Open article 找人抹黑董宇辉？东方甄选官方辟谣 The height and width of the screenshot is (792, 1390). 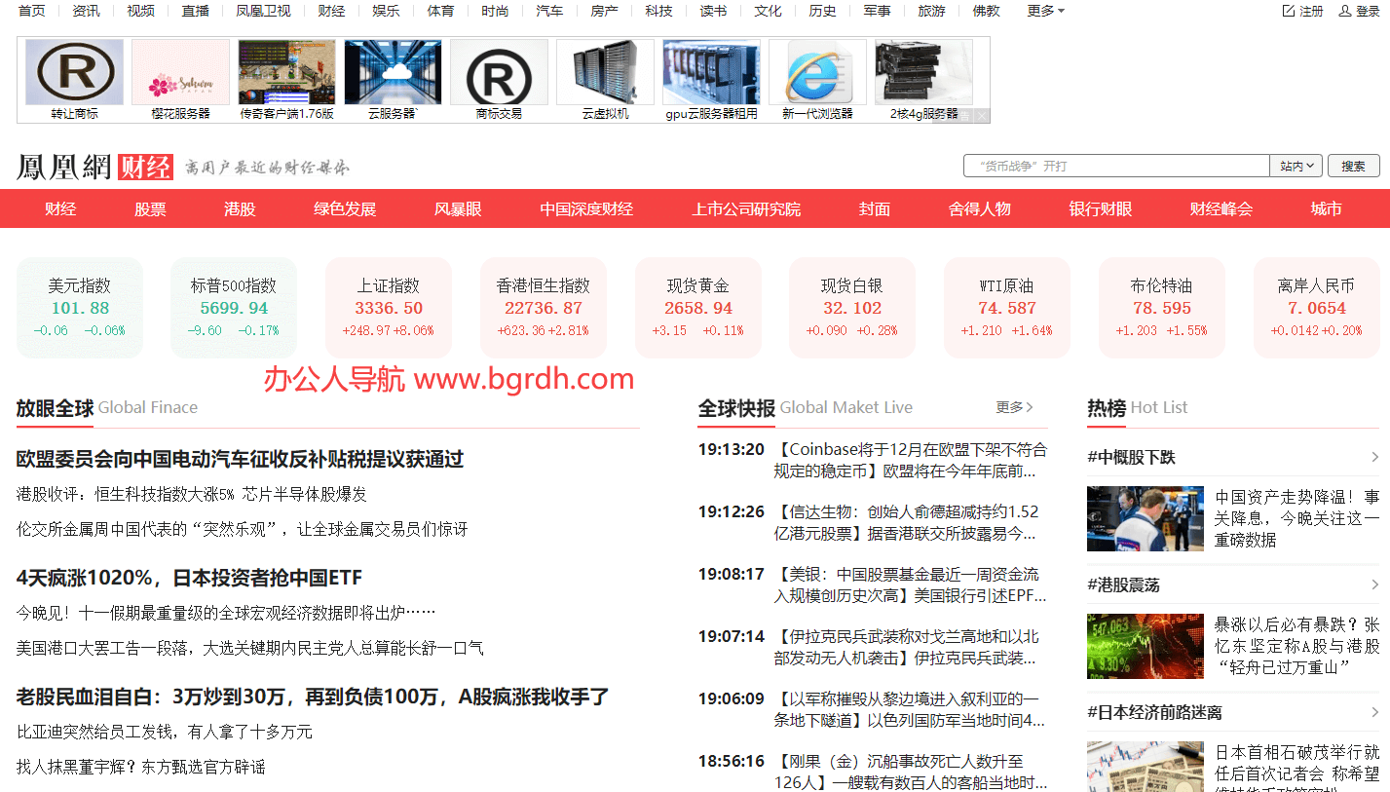point(140,767)
